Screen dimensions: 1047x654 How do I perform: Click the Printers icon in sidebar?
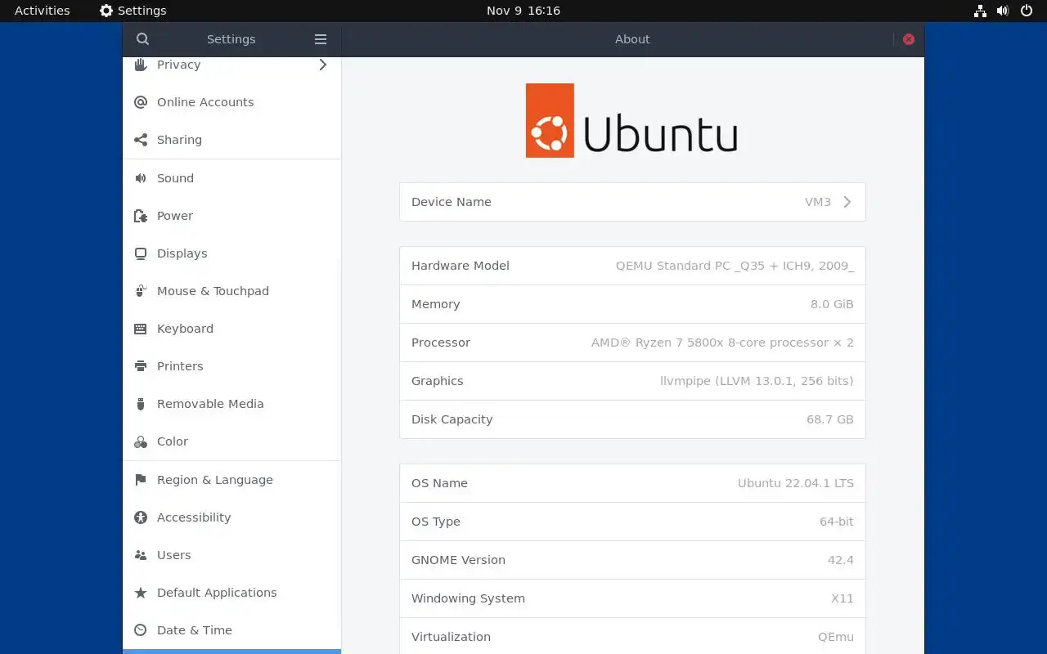point(141,366)
